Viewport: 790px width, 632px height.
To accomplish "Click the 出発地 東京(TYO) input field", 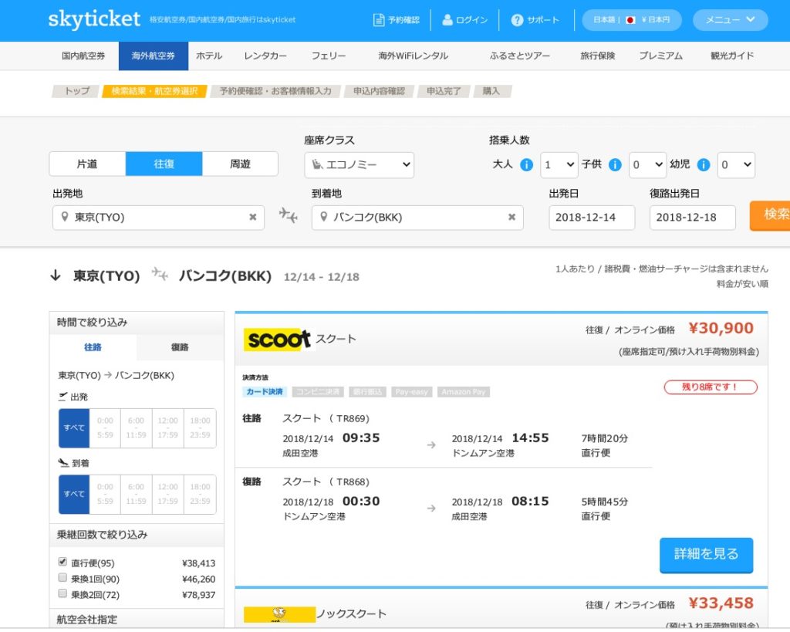I will pos(158,217).
